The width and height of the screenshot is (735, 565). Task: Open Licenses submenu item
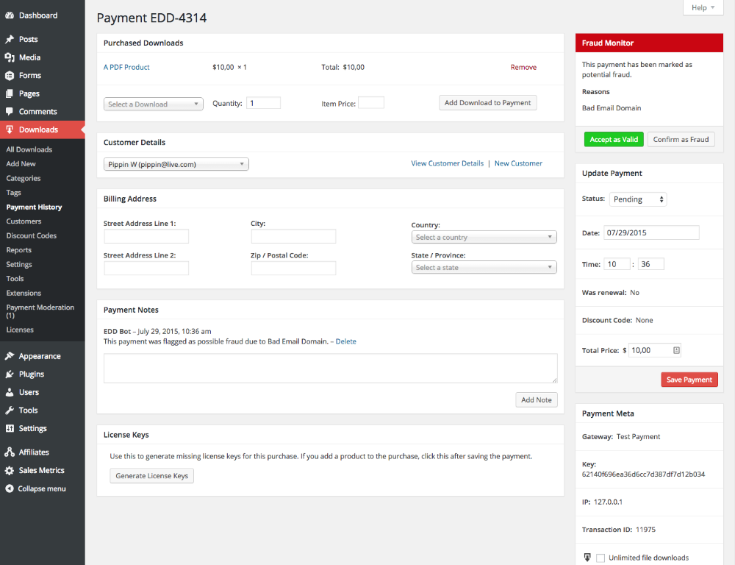tap(20, 330)
